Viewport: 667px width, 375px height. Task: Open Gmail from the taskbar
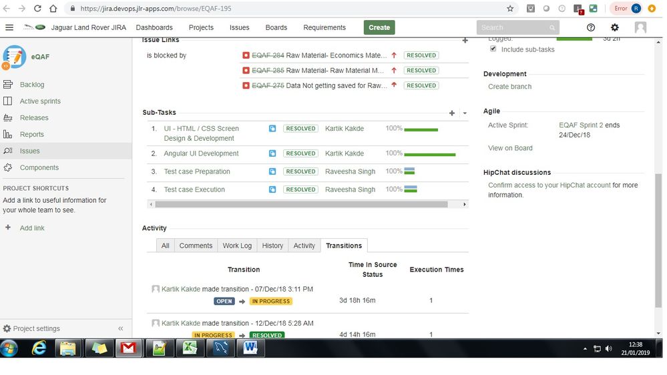(128, 348)
